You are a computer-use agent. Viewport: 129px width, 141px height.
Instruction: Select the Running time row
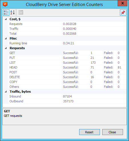[67, 43]
